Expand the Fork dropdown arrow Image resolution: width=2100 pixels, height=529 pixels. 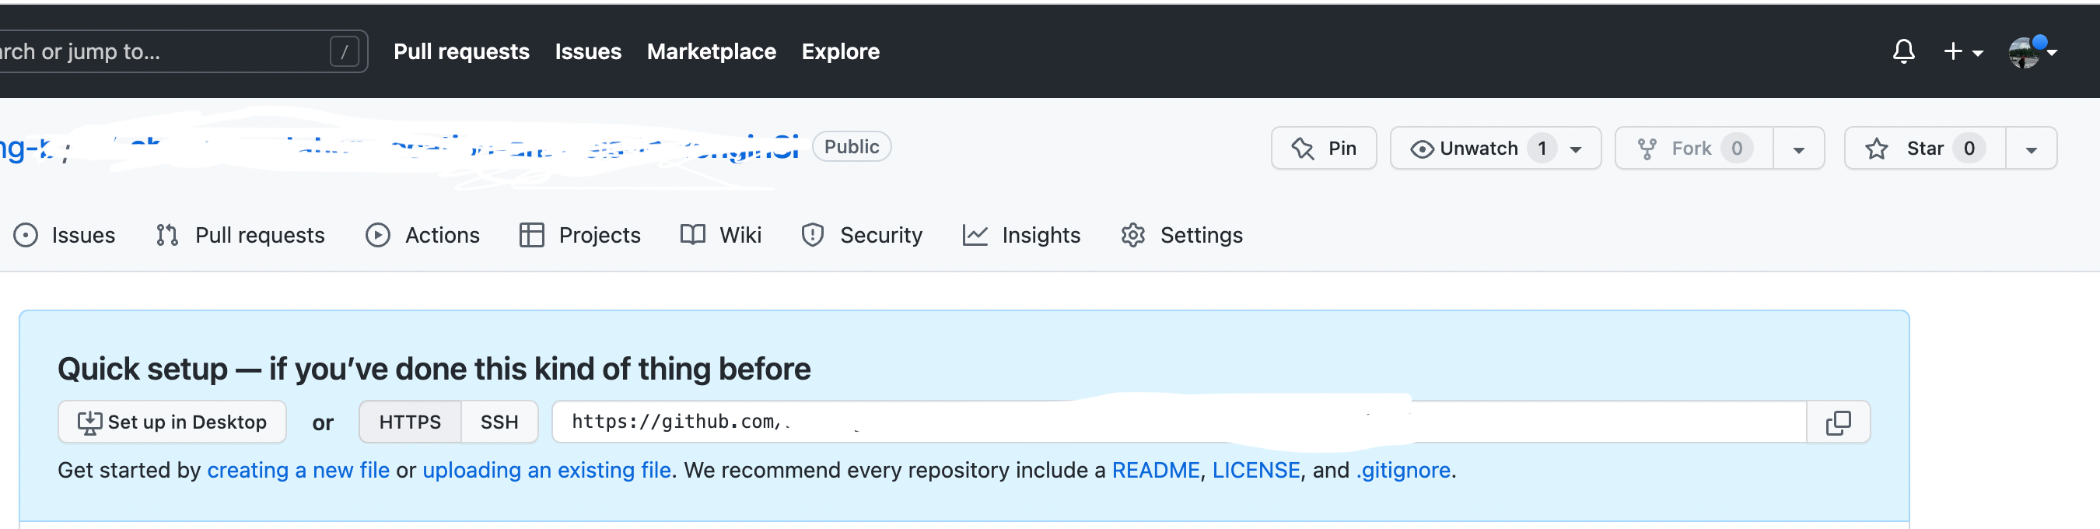1798,149
